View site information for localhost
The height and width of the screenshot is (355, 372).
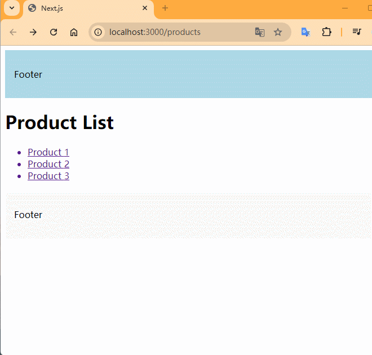(98, 32)
